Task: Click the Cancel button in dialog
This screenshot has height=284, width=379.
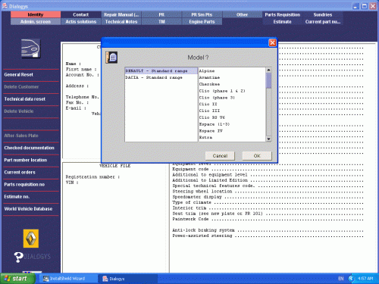Action: [x=220, y=156]
